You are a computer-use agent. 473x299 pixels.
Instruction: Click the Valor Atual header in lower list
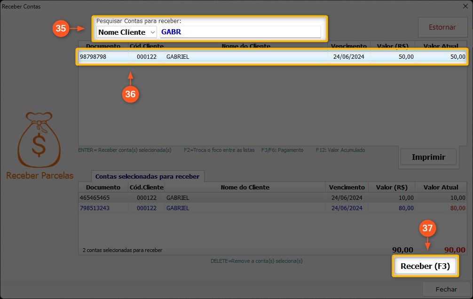tap(441, 187)
